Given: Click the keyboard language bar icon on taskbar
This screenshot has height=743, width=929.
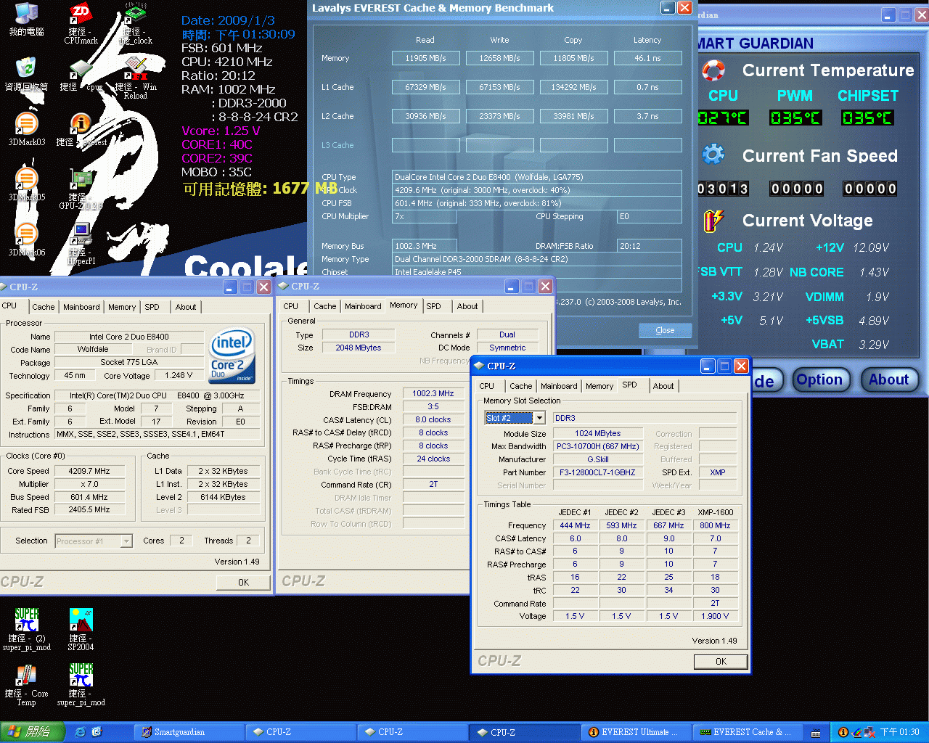Looking at the screenshot, I should (x=816, y=733).
